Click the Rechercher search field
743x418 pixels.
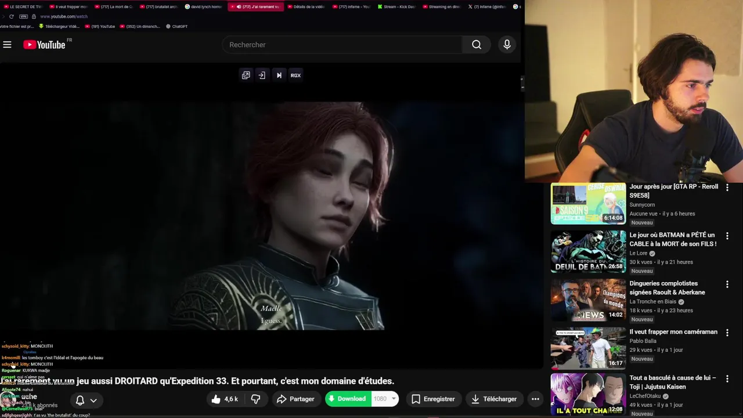342,45
